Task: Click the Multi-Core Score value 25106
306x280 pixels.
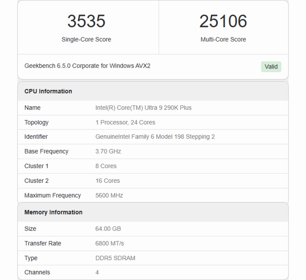Action: [223, 21]
